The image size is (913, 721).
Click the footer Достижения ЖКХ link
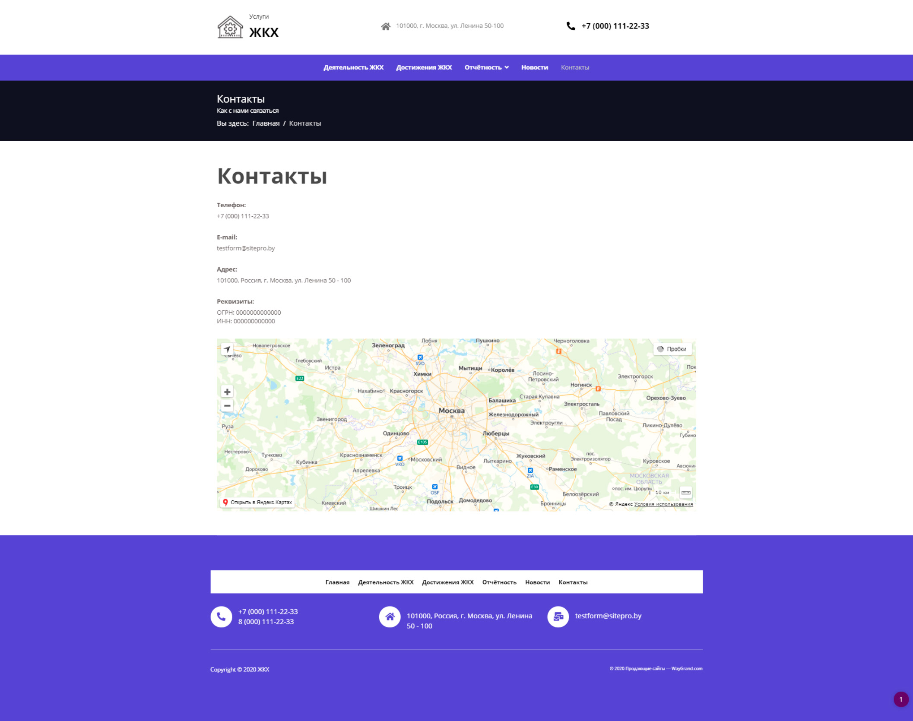pos(447,582)
